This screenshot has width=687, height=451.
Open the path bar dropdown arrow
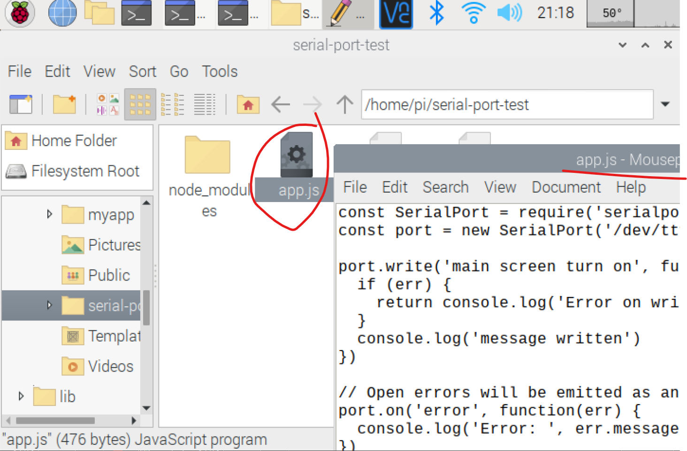(x=666, y=104)
